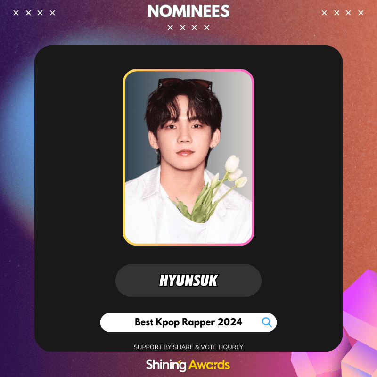The height and width of the screenshot is (377, 377).
Task: Click the first X mark in top-right row
Action: point(324,13)
